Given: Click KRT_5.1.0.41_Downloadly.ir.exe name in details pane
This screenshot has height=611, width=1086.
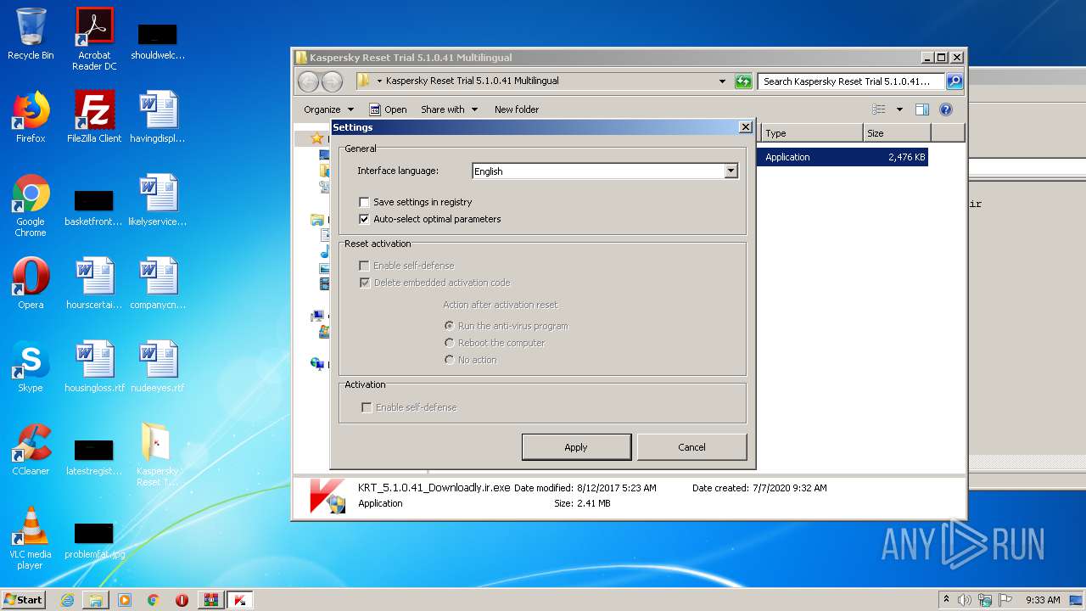Looking at the screenshot, I should [x=434, y=488].
